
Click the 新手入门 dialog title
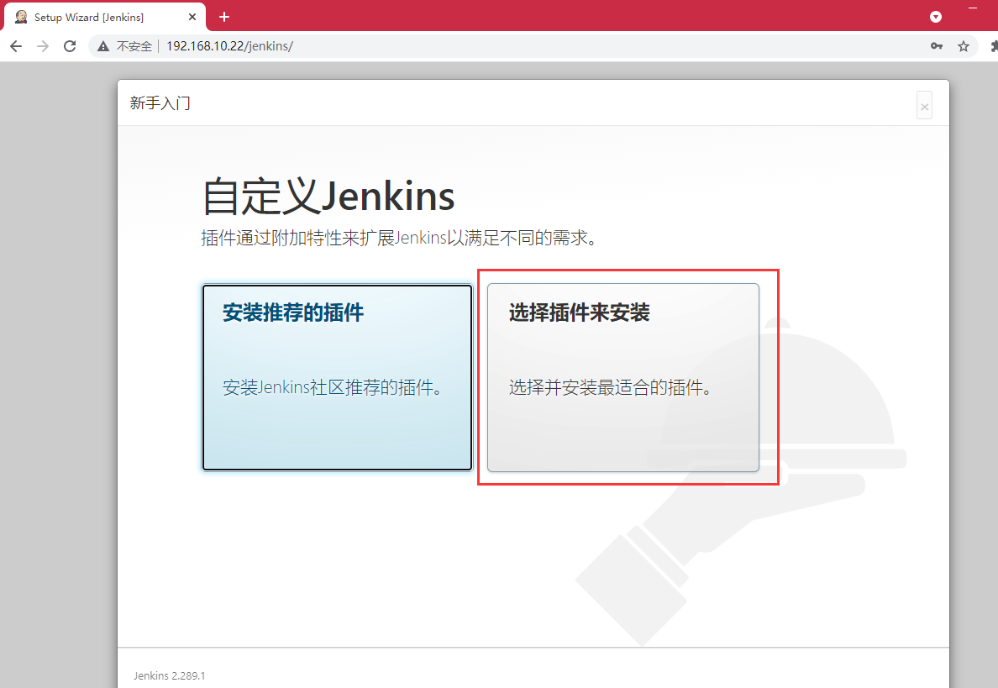pyautogui.click(x=160, y=103)
